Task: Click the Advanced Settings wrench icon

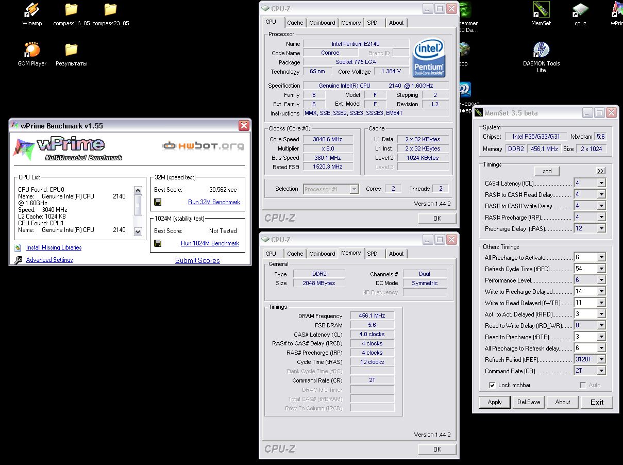Action: coord(18,260)
